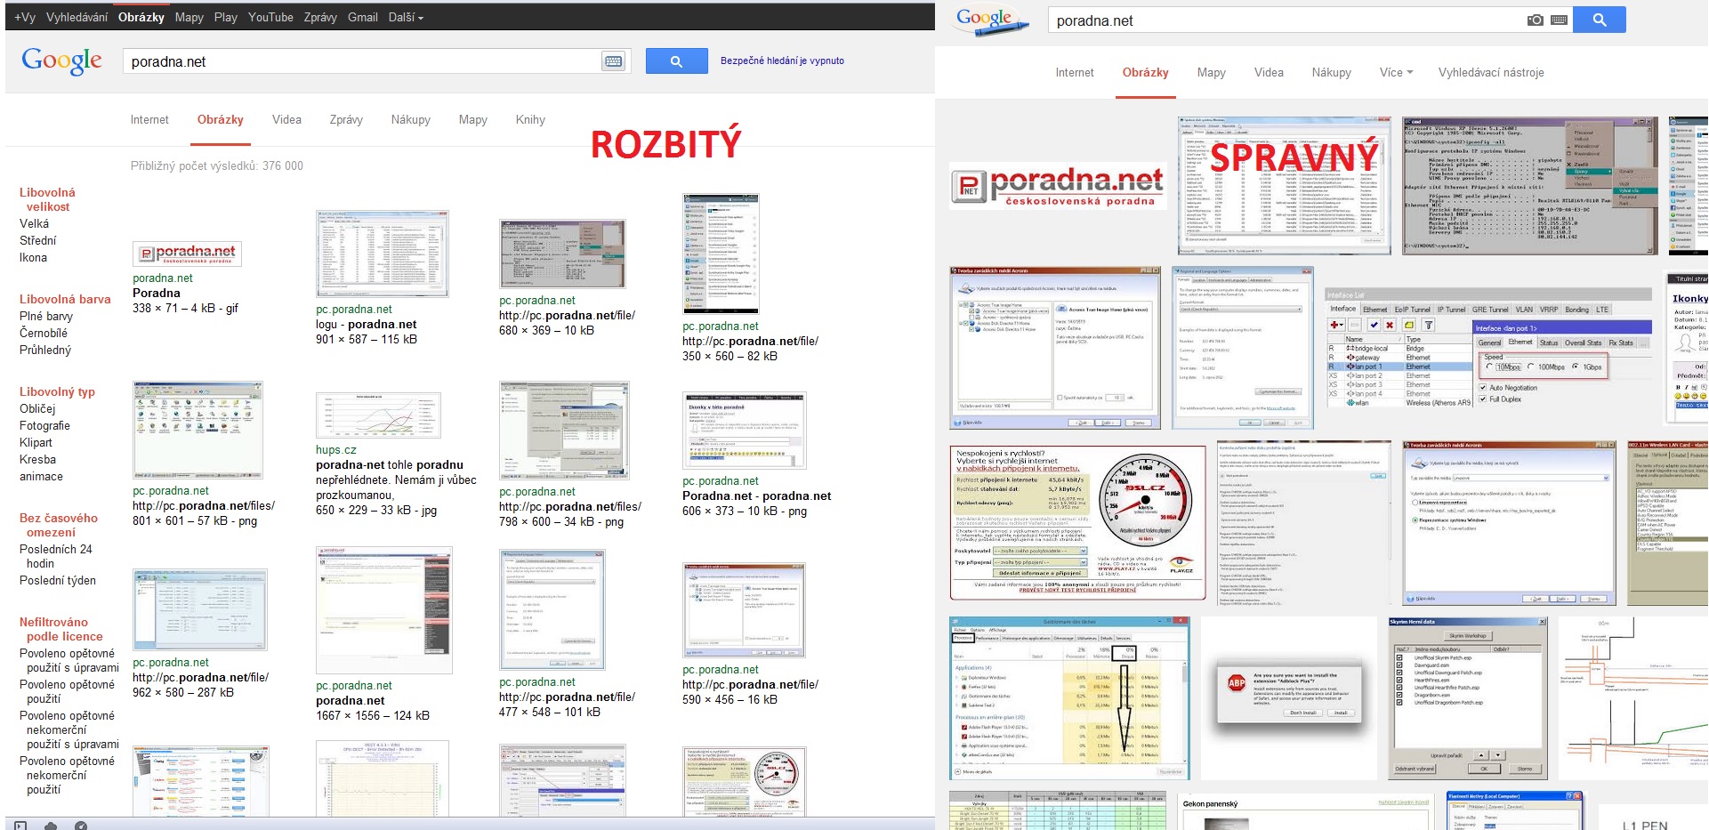Click the blue magnifier search button, SPRAVNÝ page

pos(1599,20)
